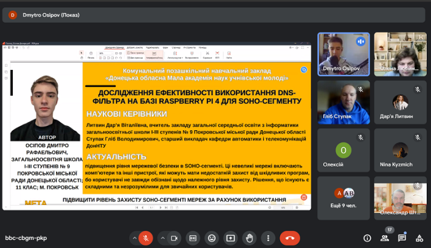Open the in-call chat panel
Screen dimensions: 431x248
click(402, 238)
